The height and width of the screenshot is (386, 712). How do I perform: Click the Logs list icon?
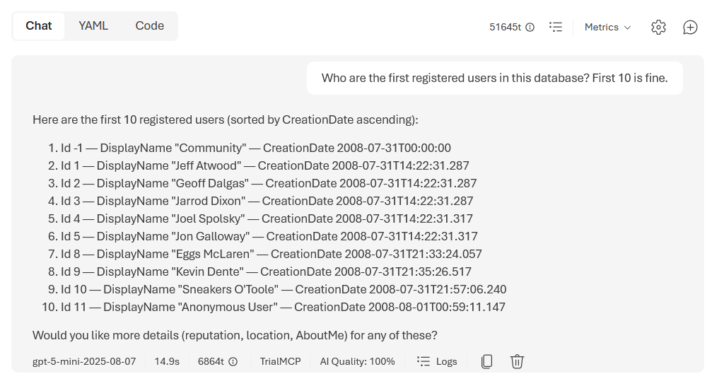tap(424, 361)
